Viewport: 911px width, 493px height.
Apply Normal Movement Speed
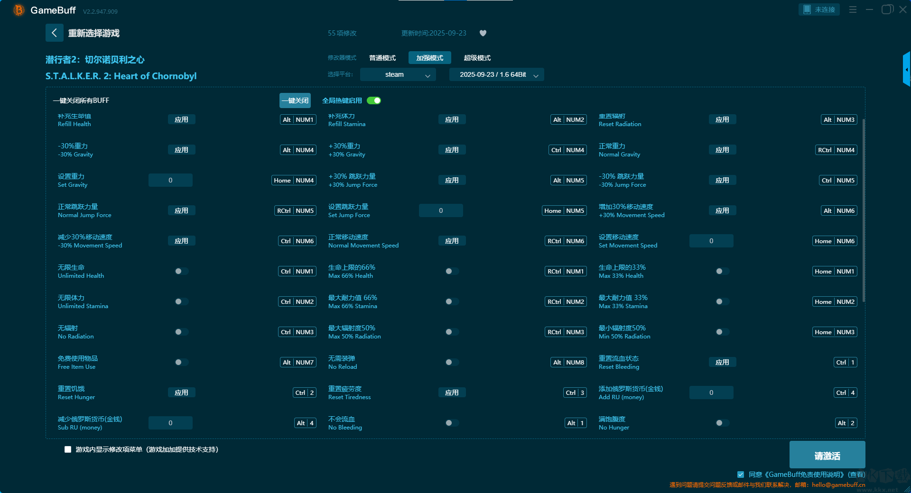[x=452, y=241]
